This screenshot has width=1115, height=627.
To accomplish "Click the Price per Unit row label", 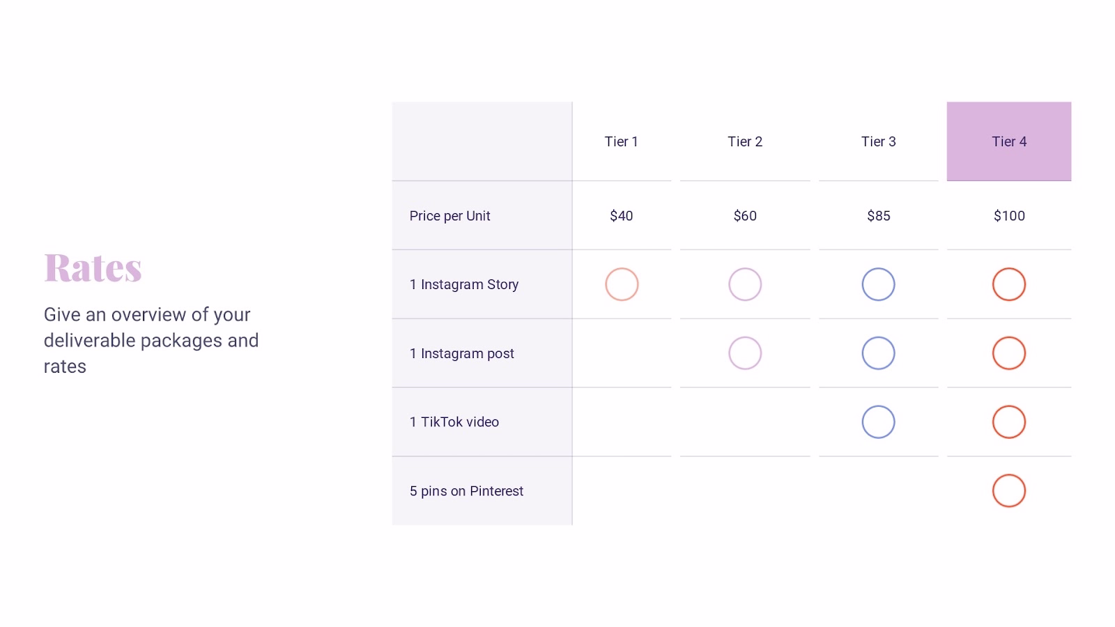I will tap(449, 216).
